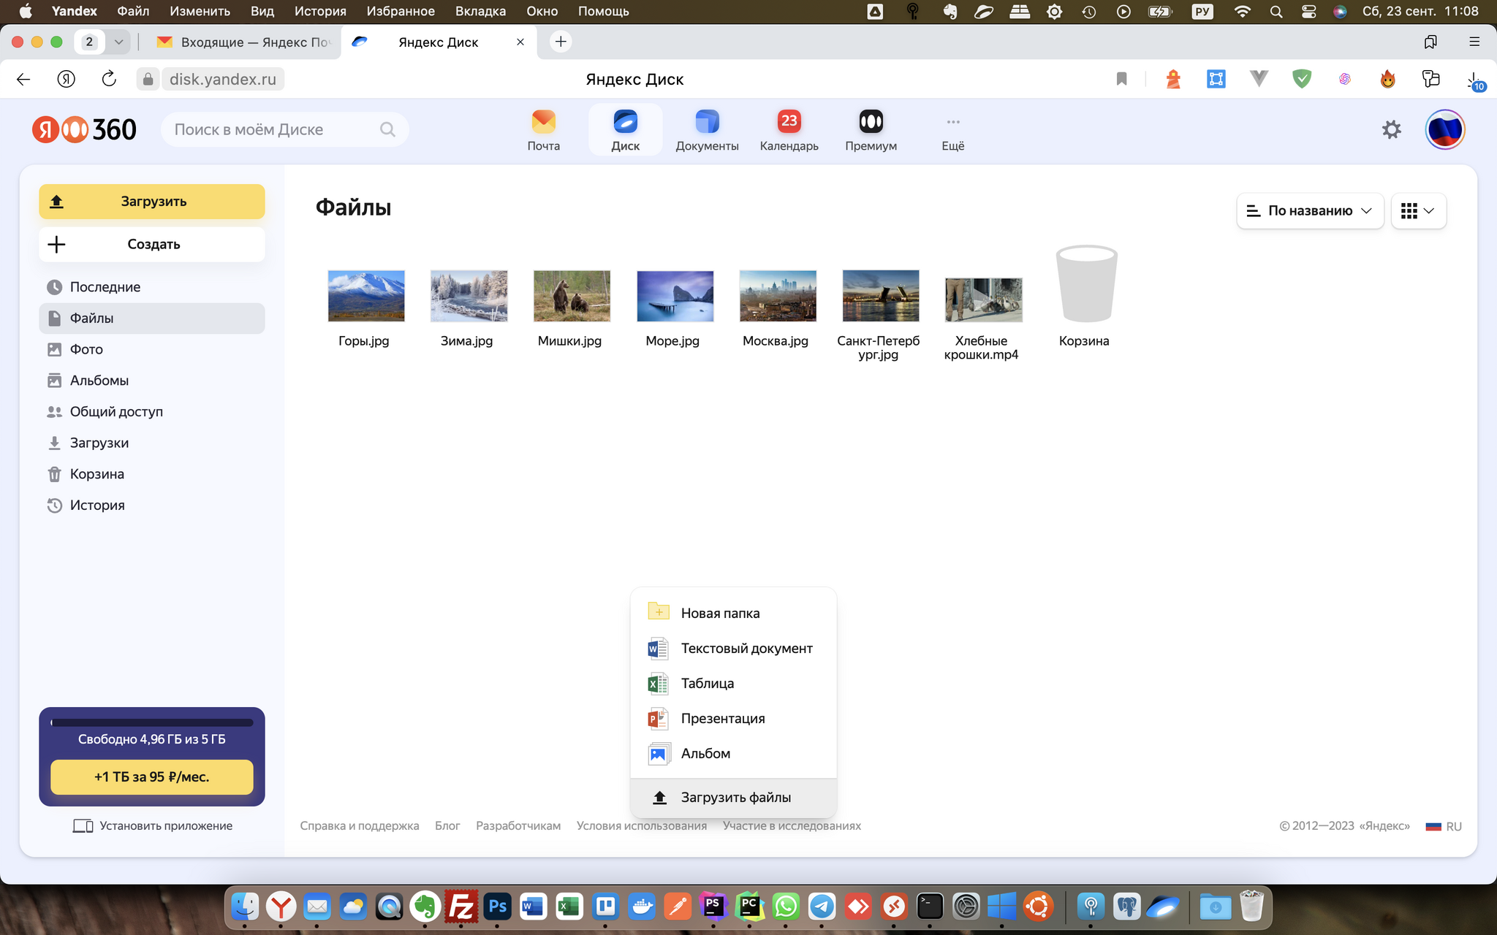Image resolution: width=1497 pixels, height=935 pixels.
Task: Focus the Поиск в моём Диске field
Action: coord(285,129)
